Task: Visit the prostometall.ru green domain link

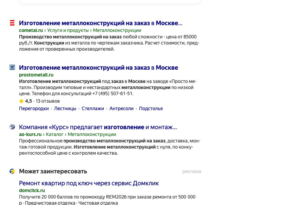Action: coord(36,75)
